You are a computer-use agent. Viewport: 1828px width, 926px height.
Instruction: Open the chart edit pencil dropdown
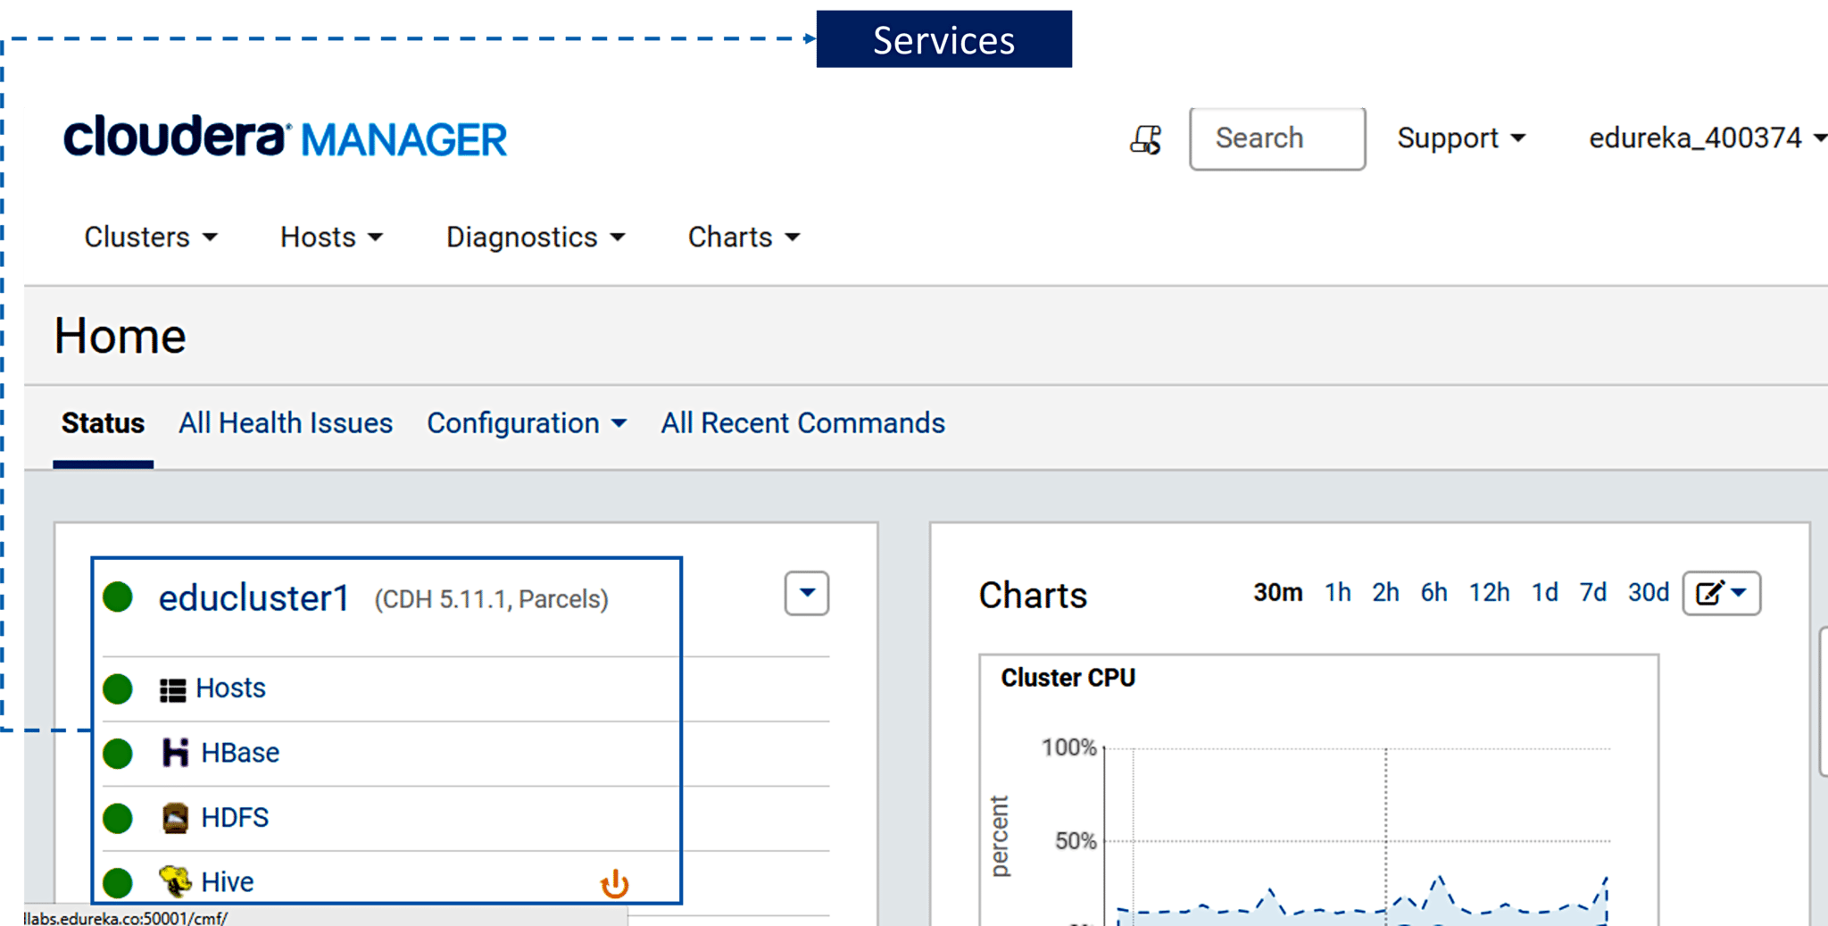tap(1721, 593)
